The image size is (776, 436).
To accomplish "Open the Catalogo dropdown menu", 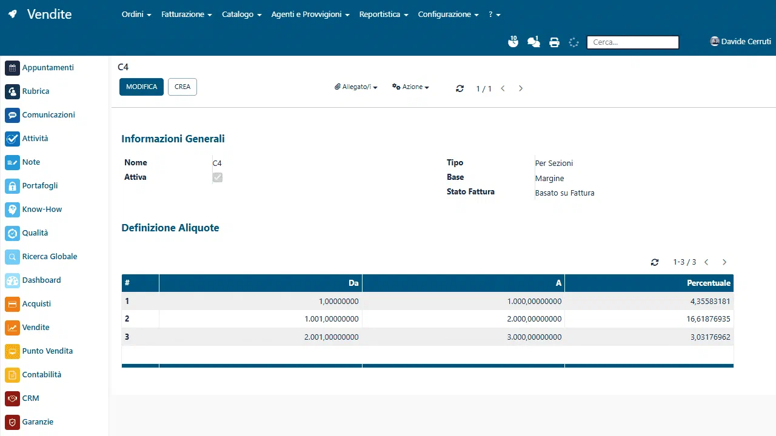I will (x=242, y=14).
